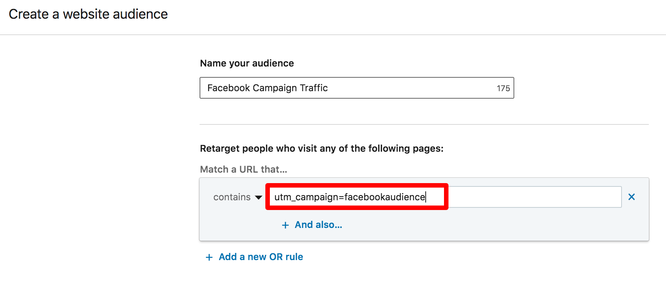The image size is (666, 284).
Task: Click 'And also...' to add condition
Action: pyautogui.click(x=312, y=225)
